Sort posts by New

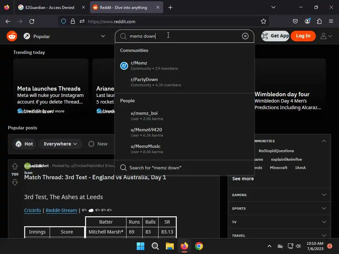coord(98,144)
